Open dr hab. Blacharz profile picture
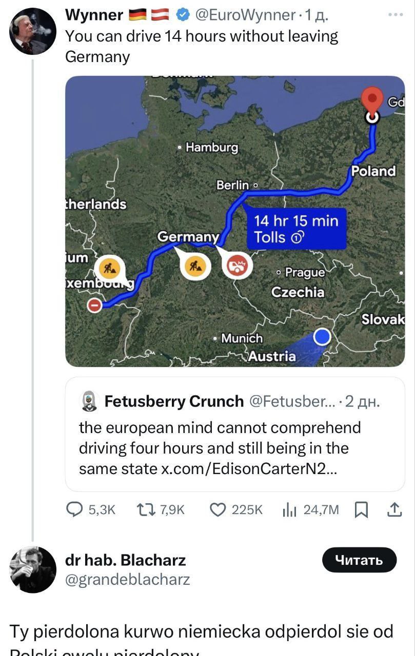 33,569
